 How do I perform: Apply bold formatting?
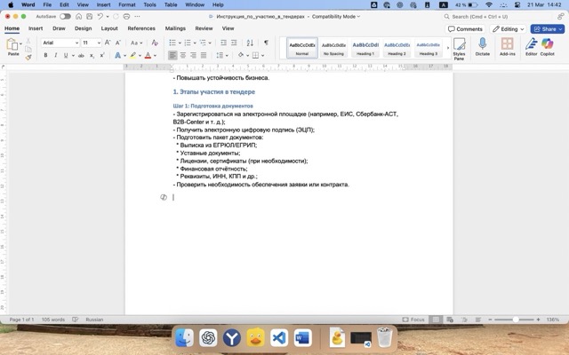pyautogui.click(x=45, y=55)
